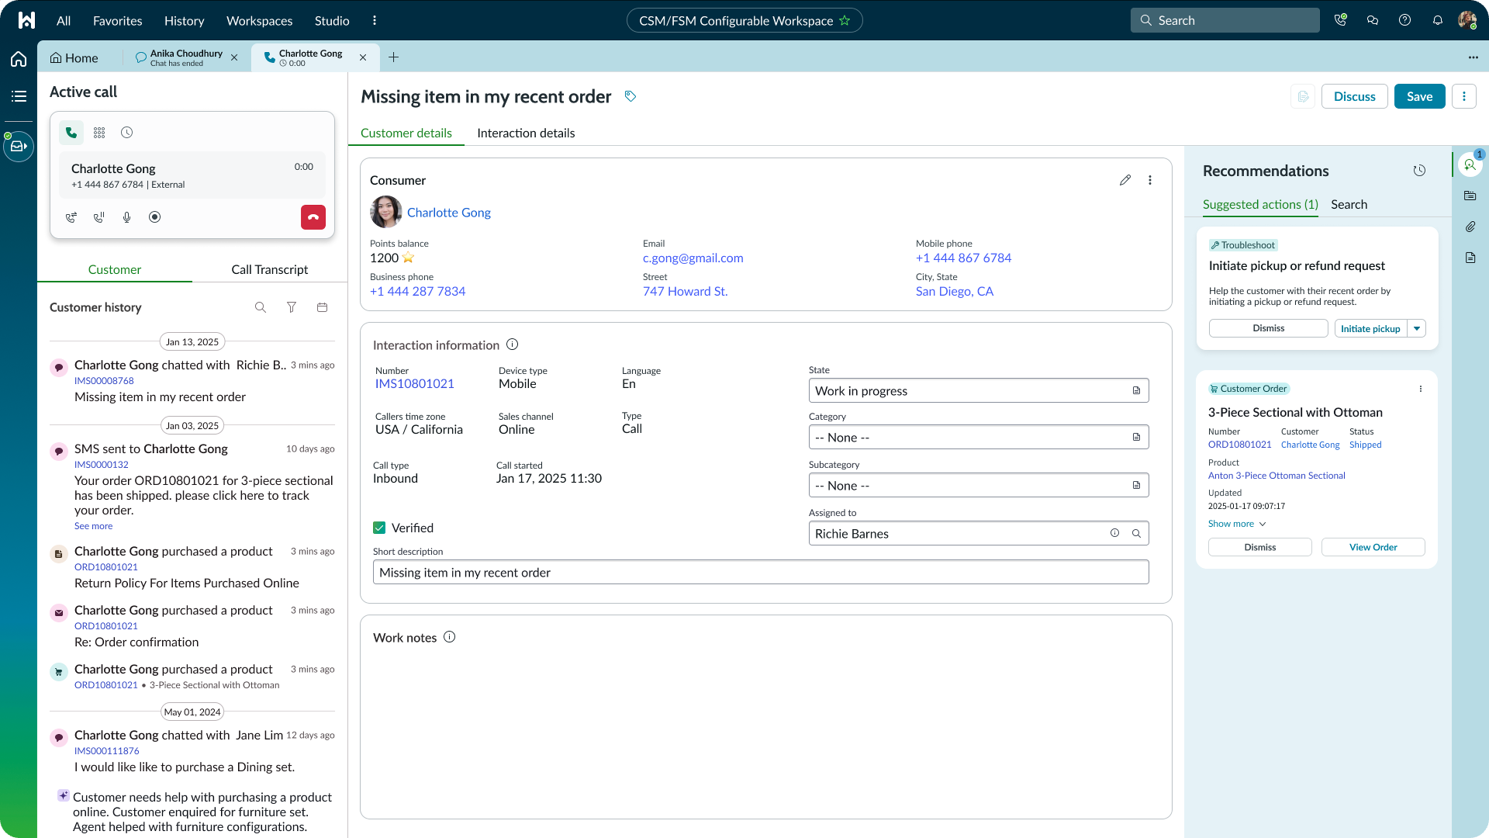Screen dimensions: 1489x838
Task: Open the dial keypad icon
Action: 99,133
